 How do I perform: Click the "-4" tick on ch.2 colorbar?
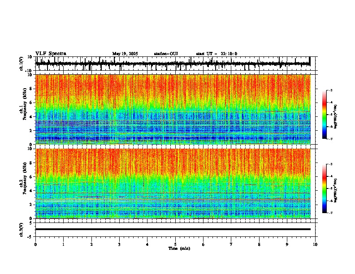click(x=331, y=176)
